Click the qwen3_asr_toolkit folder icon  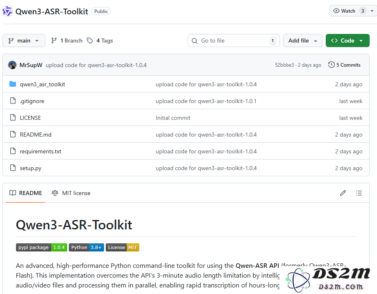click(14, 84)
